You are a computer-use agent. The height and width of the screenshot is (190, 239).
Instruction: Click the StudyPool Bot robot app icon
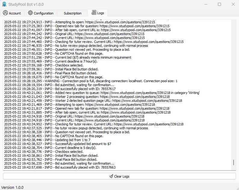(x=4, y=4)
